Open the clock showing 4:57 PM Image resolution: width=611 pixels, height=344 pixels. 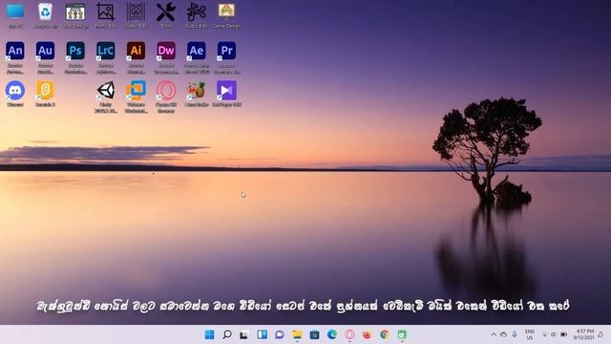pos(583,334)
